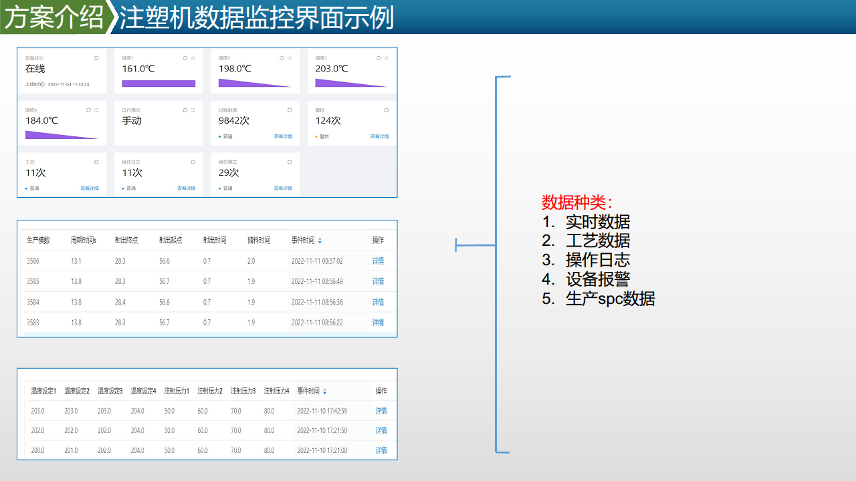Screen dimensions: 856x481
Task: Refresh the 过程数据 card
Action: tap(290, 110)
